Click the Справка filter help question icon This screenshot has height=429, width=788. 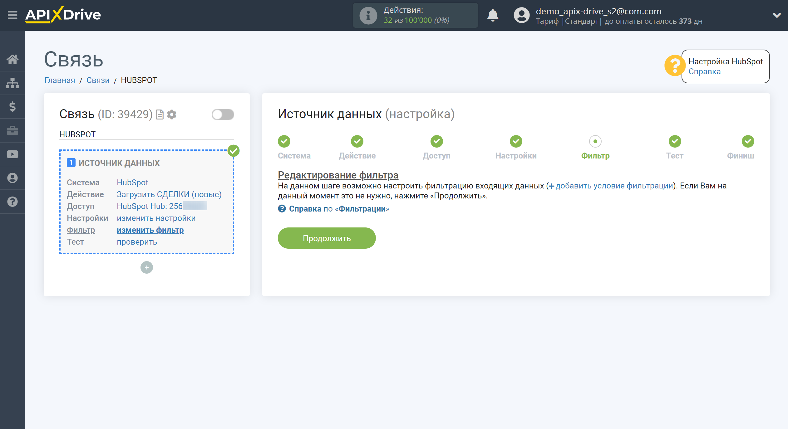click(x=282, y=209)
